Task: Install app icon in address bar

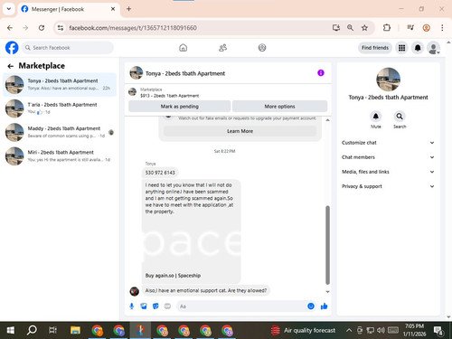Action: (x=336, y=28)
